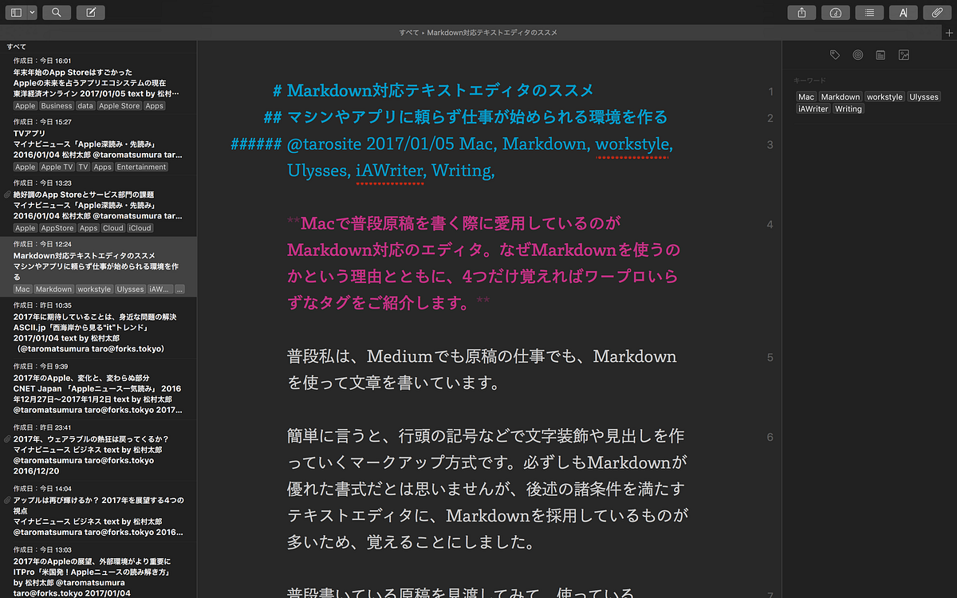The height and width of the screenshot is (598, 957).
Task: Click the misspelled word 'iAWriter,' in editor
Action: click(390, 171)
